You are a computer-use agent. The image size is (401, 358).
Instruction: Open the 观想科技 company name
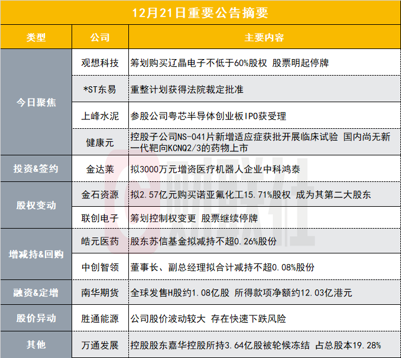(99, 63)
